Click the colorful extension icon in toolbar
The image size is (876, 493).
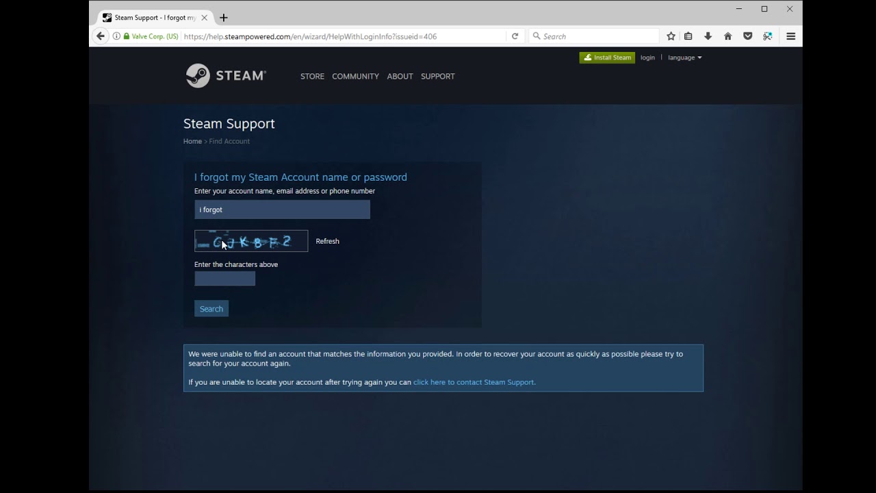tap(767, 36)
